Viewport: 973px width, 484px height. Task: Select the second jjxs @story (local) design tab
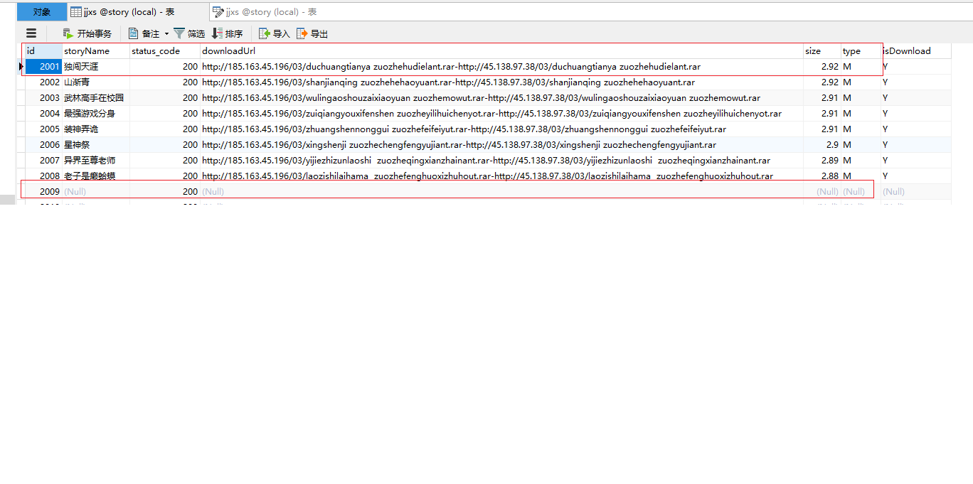(265, 12)
